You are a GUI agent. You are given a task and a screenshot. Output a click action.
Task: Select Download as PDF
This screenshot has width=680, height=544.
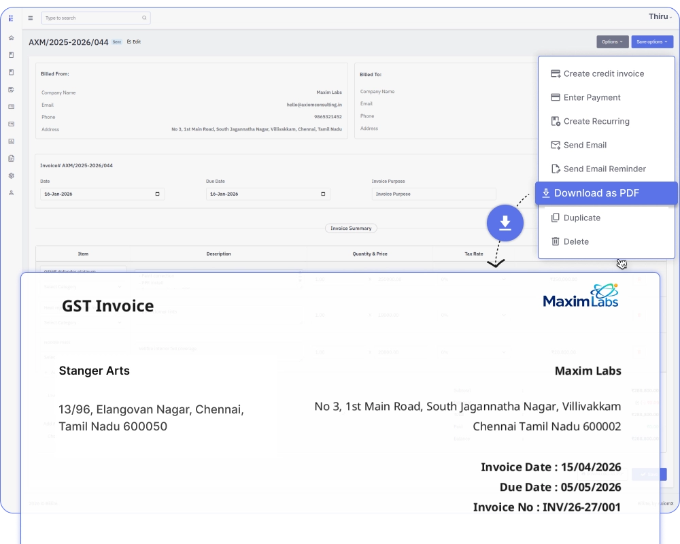607,193
